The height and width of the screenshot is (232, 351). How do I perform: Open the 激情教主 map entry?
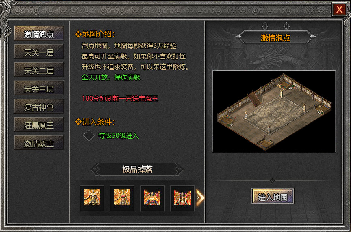[39, 143]
